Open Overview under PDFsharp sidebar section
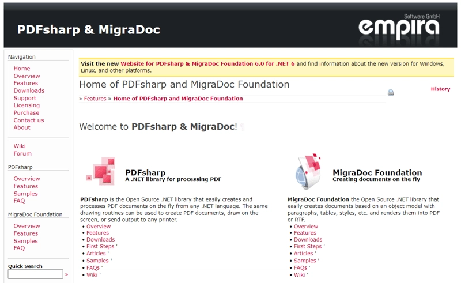461x283 pixels. 27,179
